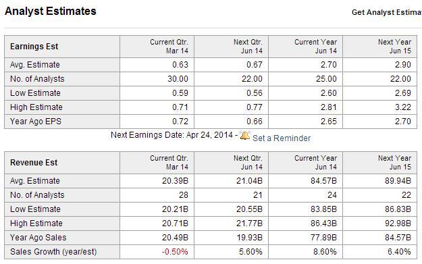Viewport: 422px width, 264px height.
Task: Click the bell reminder icon
Action: tap(244, 135)
